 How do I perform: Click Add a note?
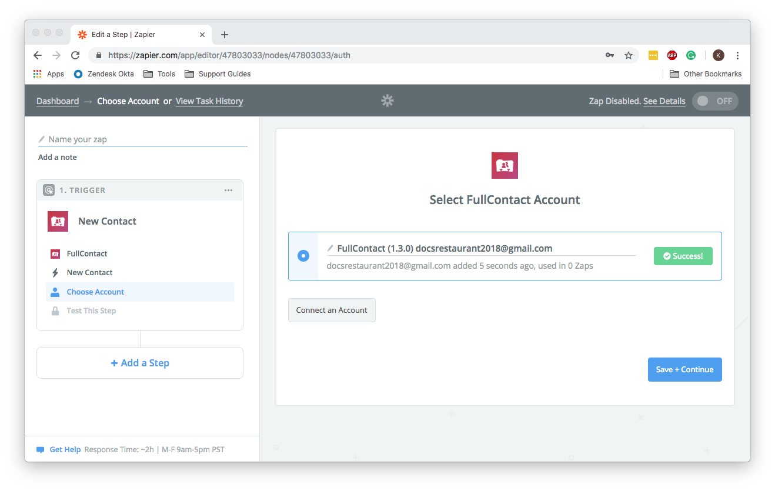58,157
